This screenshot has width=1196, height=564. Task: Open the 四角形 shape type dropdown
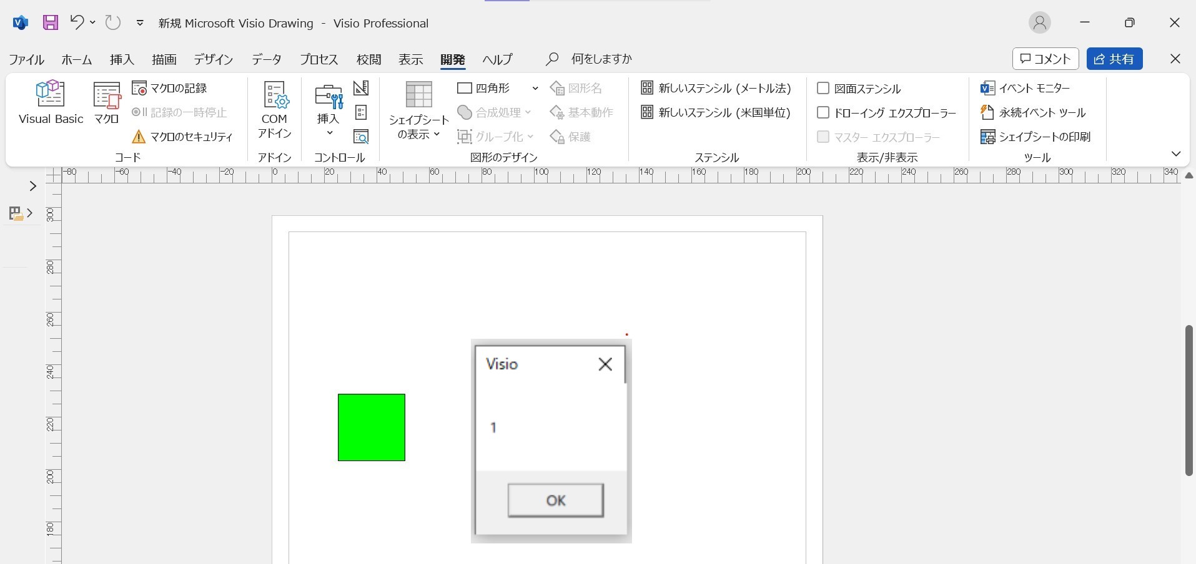[534, 88]
